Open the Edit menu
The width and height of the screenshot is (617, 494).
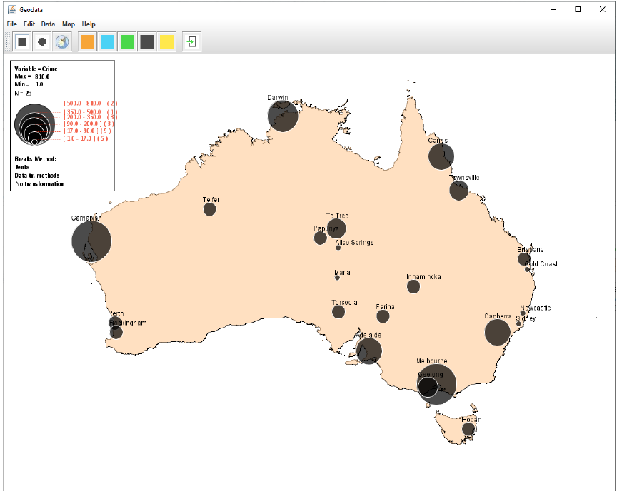29,24
